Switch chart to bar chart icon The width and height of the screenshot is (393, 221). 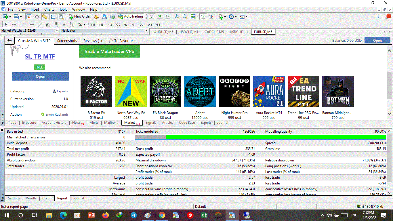151,17
